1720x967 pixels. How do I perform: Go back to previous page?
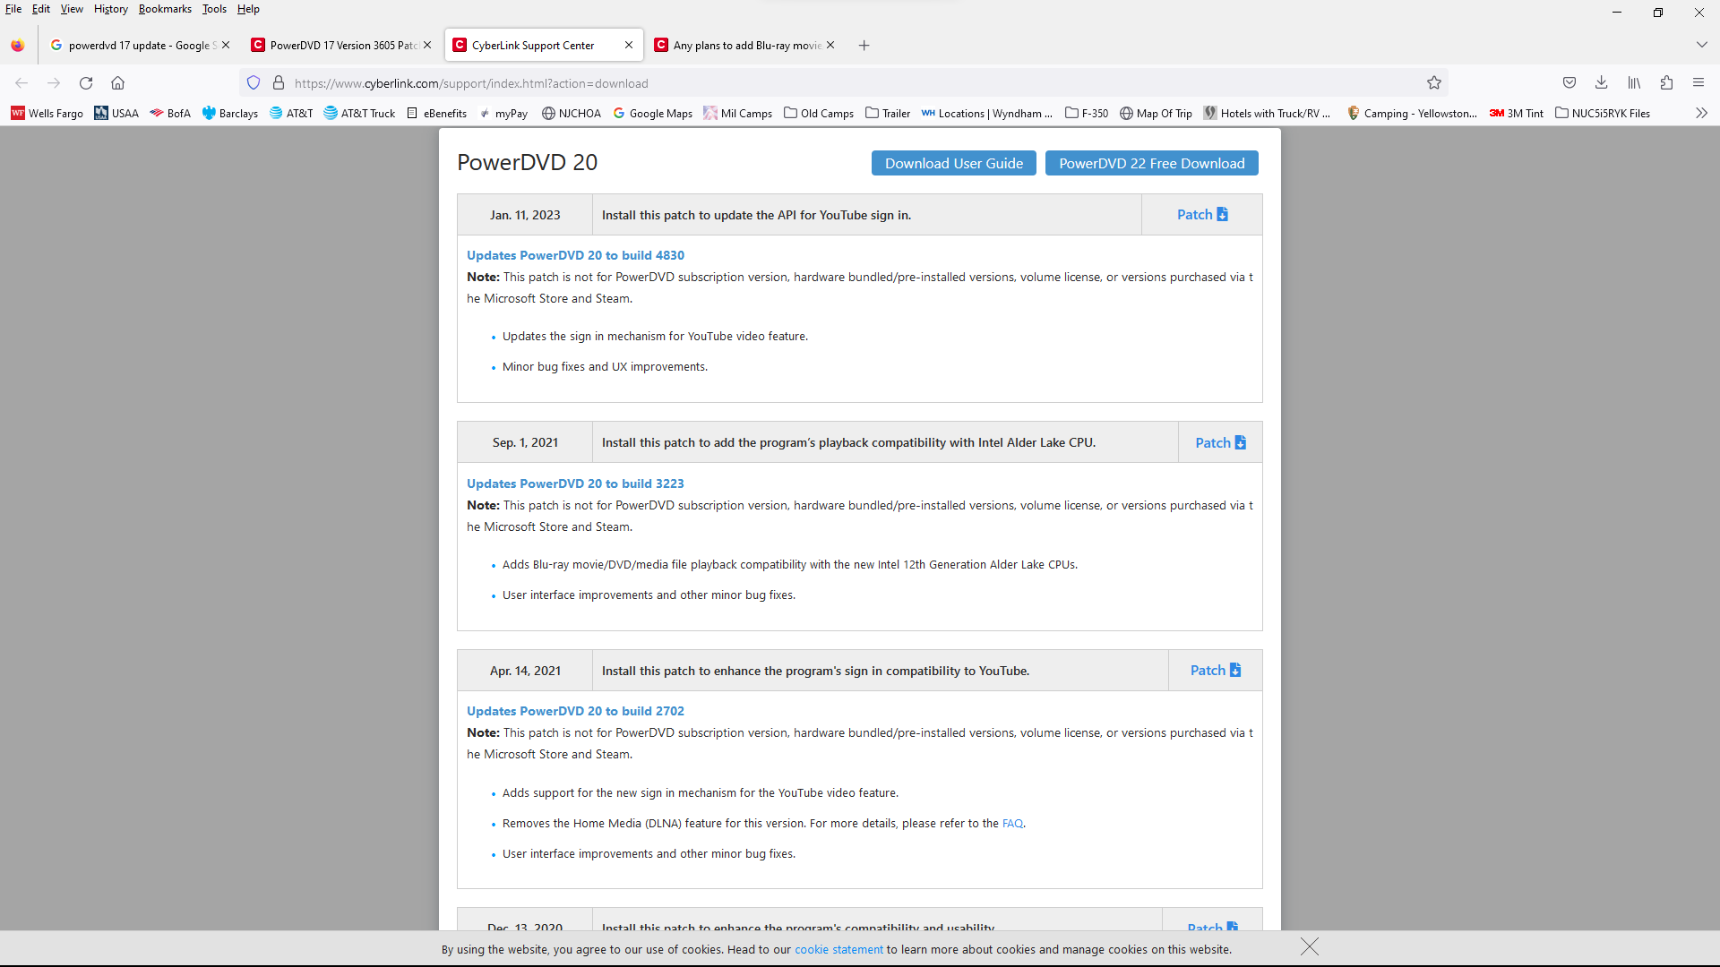click(21, 83)
